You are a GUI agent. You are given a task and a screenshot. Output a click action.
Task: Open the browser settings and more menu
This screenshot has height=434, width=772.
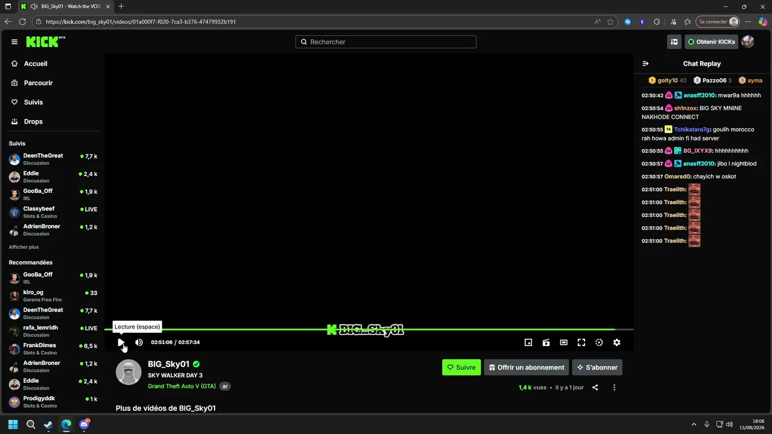click(x=748, y=22)
